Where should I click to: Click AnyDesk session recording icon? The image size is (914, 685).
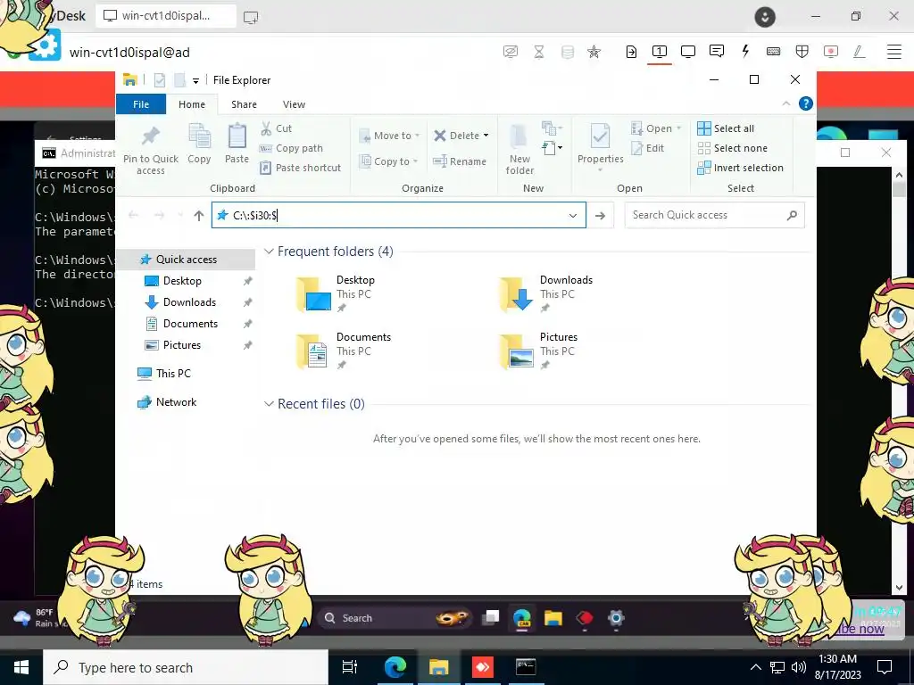(831, 51)
